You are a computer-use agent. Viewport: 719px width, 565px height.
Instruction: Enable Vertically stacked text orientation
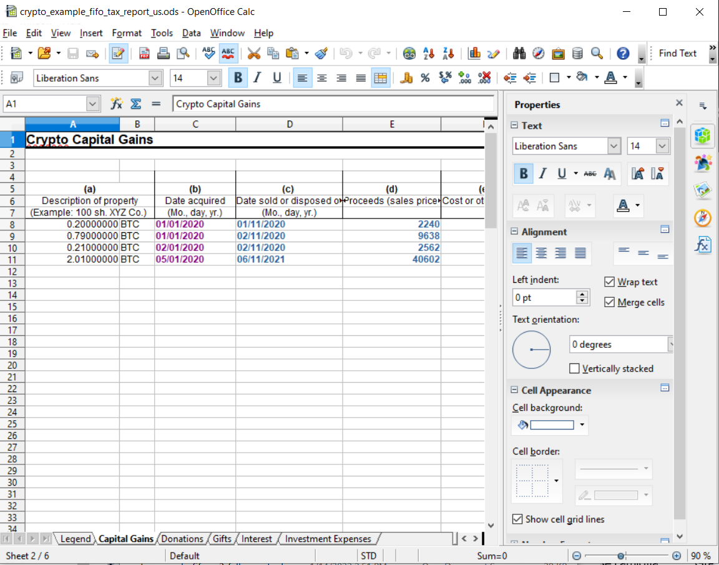click(x=574, y=368)
